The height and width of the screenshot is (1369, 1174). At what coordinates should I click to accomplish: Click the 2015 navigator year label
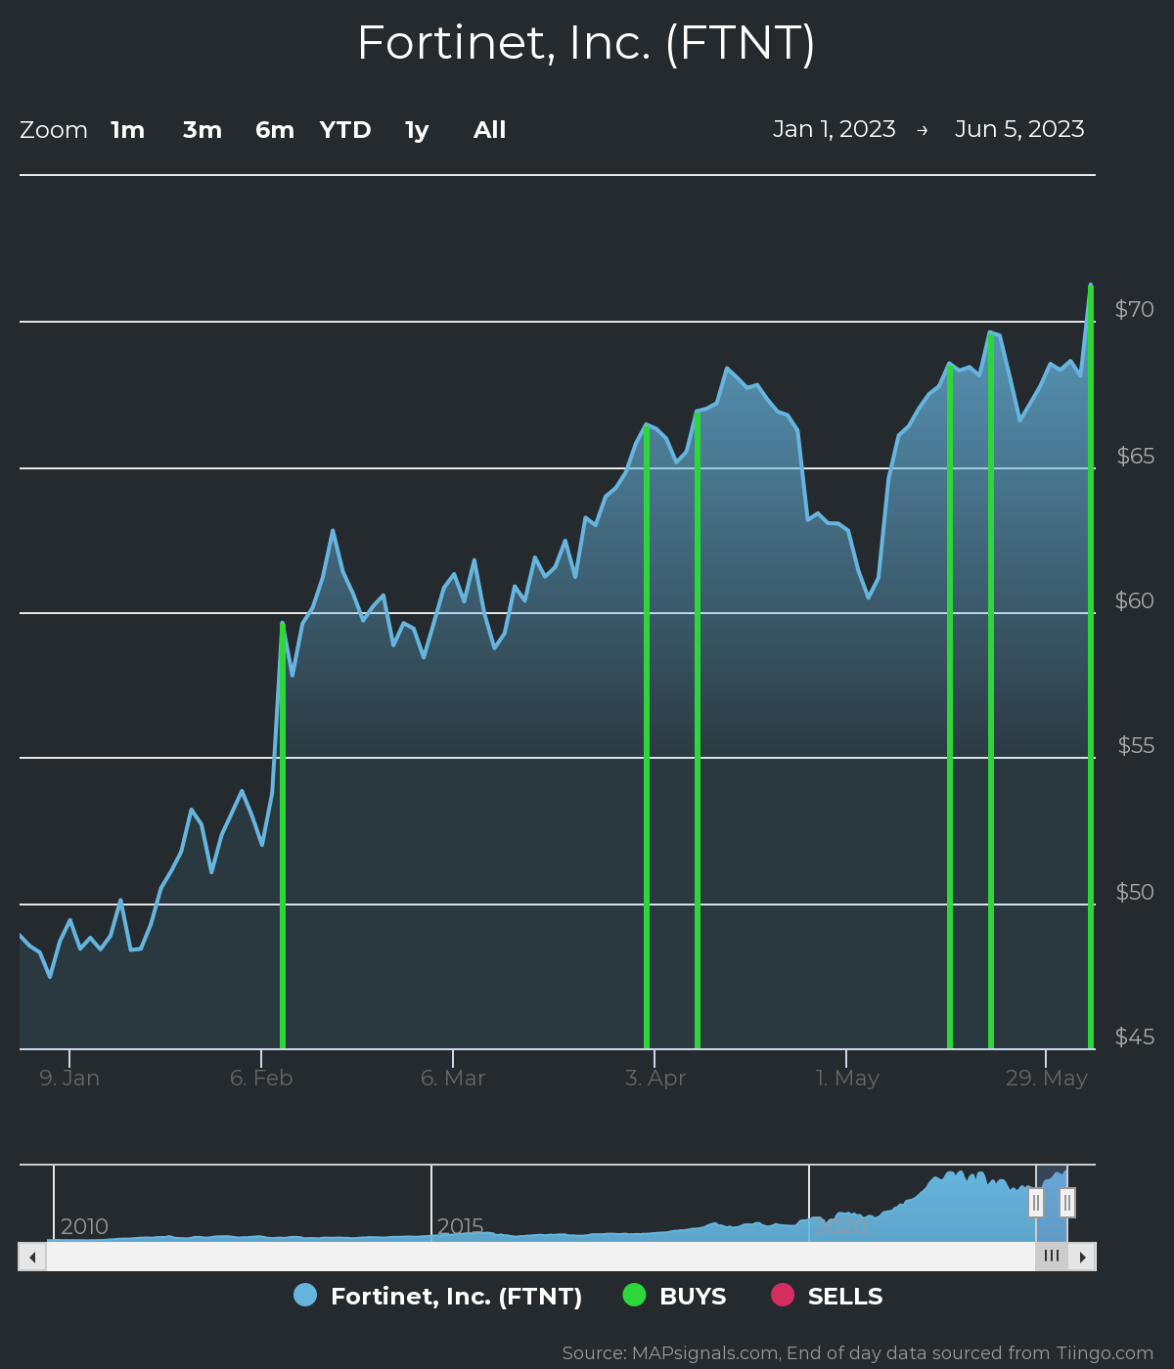[461, 1226]
